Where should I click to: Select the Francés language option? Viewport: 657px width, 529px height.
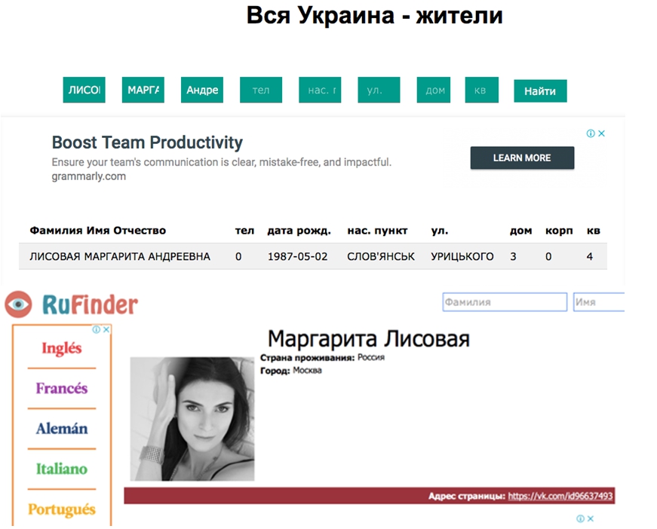[x=62, y=389]
